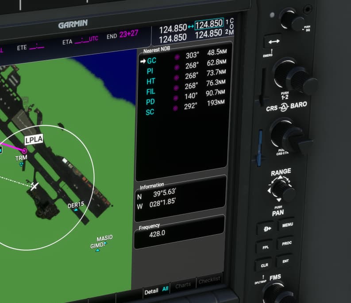Click the NDB symbol in HT row
351x303 pixels.
click(x=177, y=78)
